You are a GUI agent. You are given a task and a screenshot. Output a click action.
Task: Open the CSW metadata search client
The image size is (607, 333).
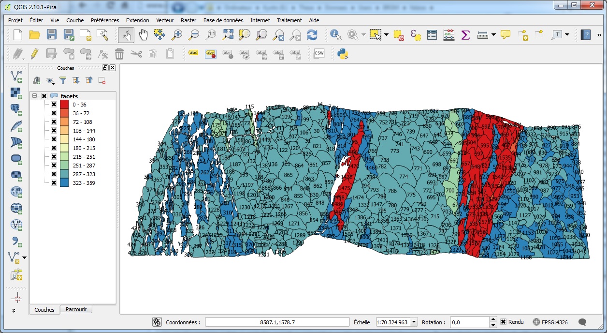coord(319,53)
